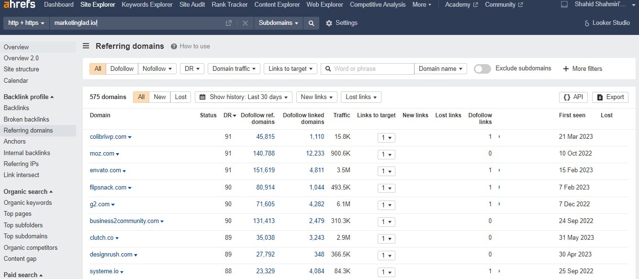Open URL in new tab icon

[229, 23]
